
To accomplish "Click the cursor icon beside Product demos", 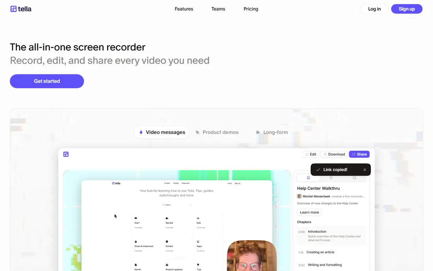I will [198, 132].
